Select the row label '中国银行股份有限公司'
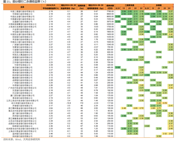 tap(22, 14)
